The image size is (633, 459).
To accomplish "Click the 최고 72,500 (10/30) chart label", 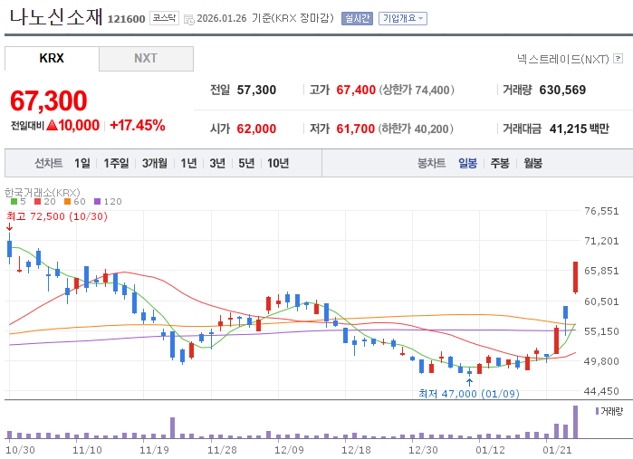I will (57, 216).
